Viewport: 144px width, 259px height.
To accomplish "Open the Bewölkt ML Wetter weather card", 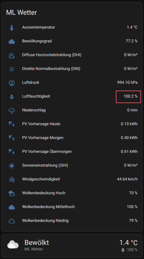I will pyautogui.click(x=72, y=245).
